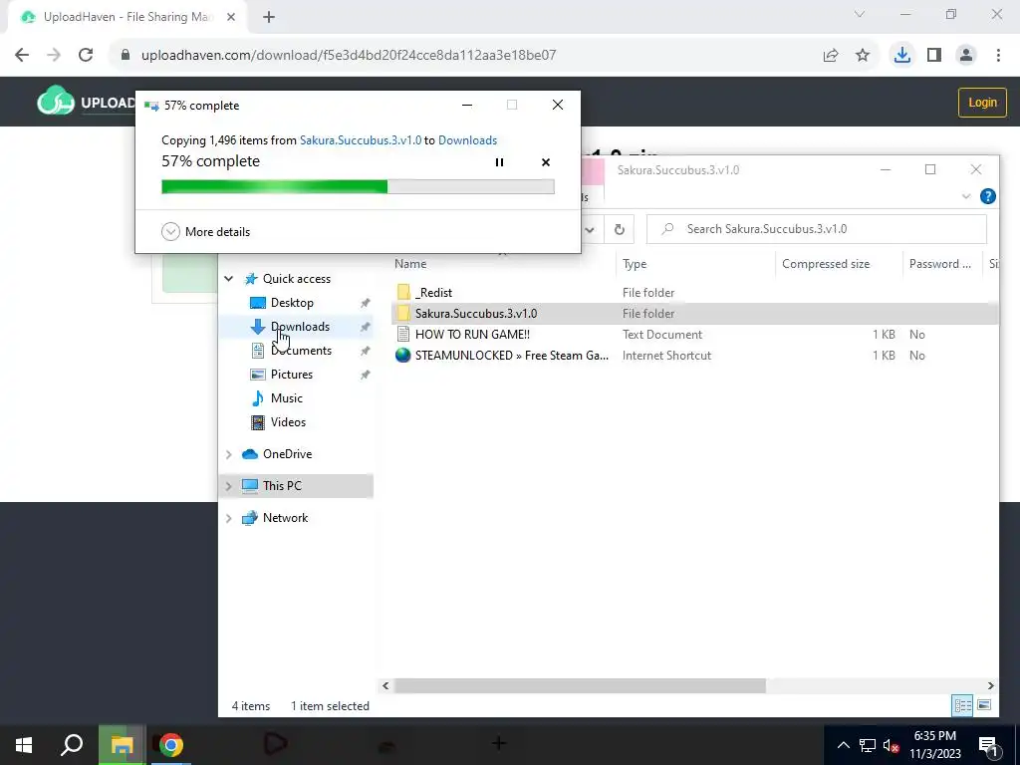Open File Explorer from taskbar
The height and width of the screenshot is (765, 1020).
(122, 745)
